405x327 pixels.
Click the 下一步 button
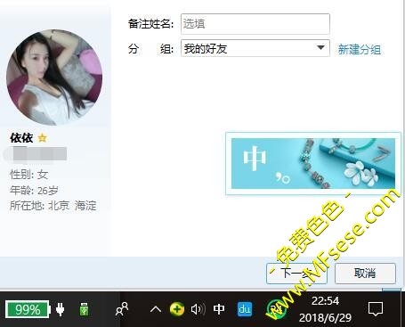tap(296, 274)
